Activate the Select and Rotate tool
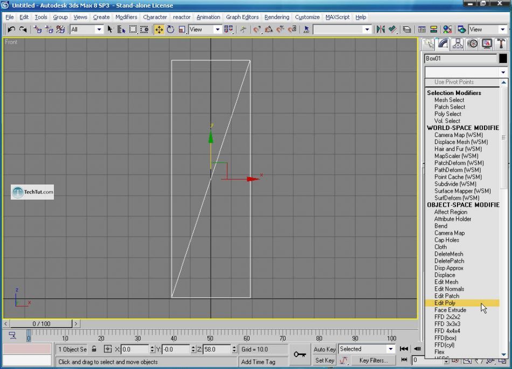 point(170,30)
